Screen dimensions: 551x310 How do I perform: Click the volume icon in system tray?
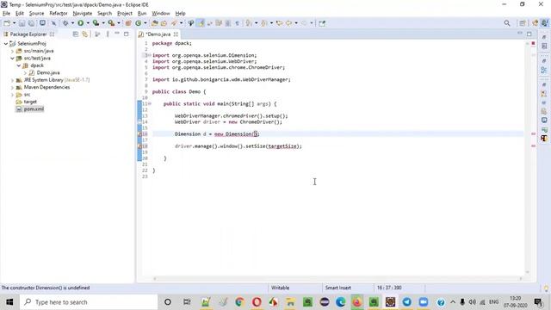coord(473,302)
